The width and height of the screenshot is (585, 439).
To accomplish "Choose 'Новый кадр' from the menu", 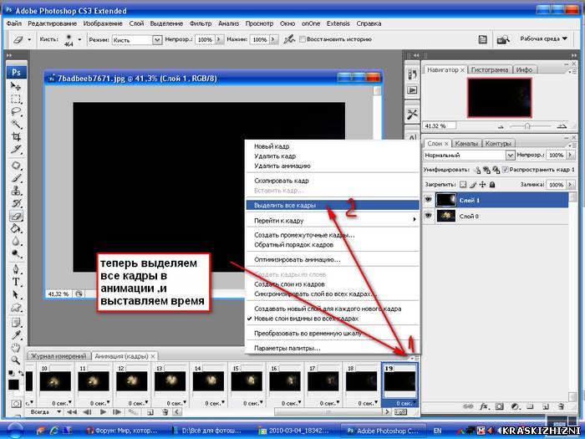I will coord(333,146).
